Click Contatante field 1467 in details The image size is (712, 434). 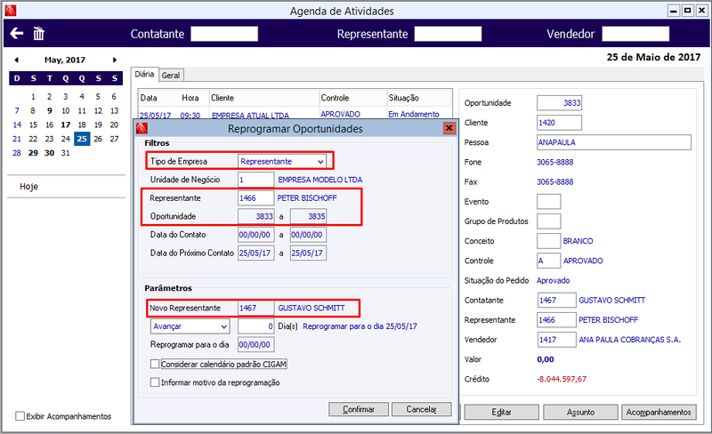[x=557, y=300]
